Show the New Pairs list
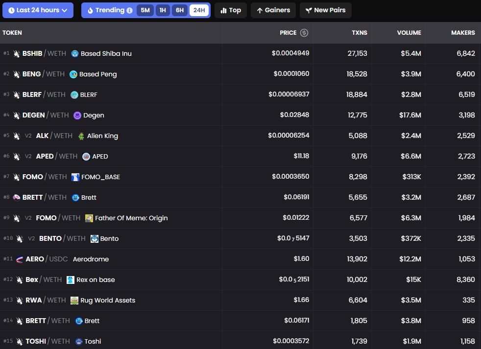Viewport: 481px width, 349px height. pos(325,10)
